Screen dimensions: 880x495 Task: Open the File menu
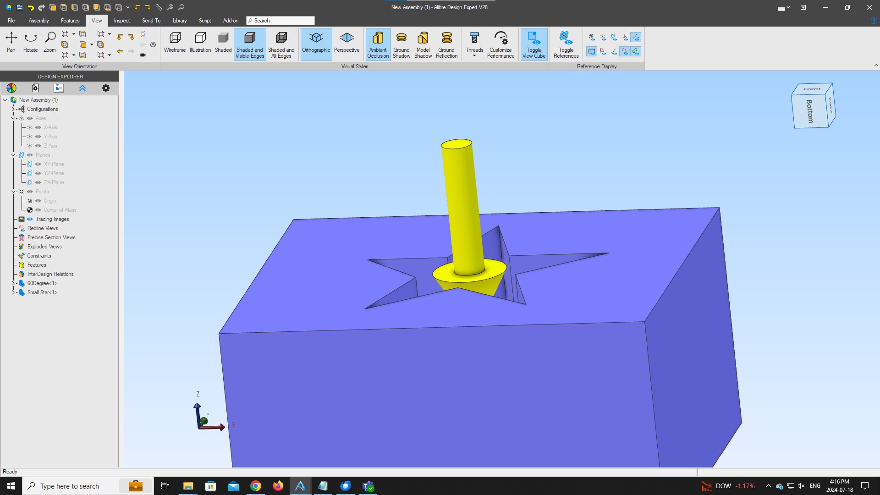(x=11, y=21)
